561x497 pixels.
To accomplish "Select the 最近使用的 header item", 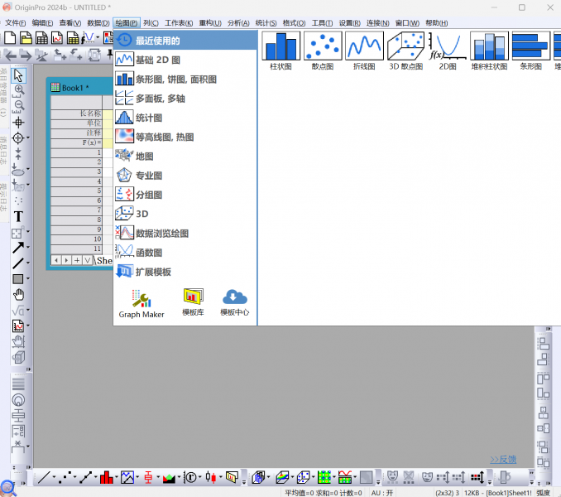I will pyautogui.click(x=185, y=40).
